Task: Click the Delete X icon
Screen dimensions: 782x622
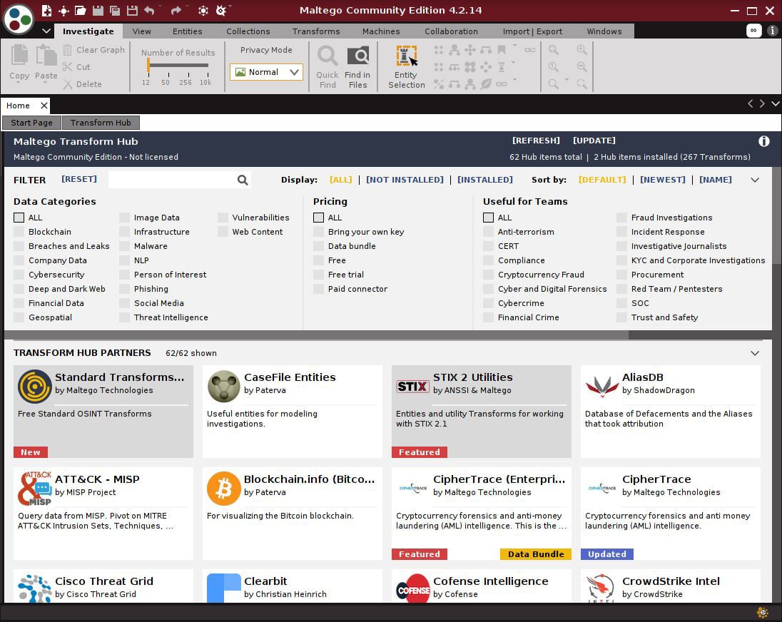Action: coord(67,83)
